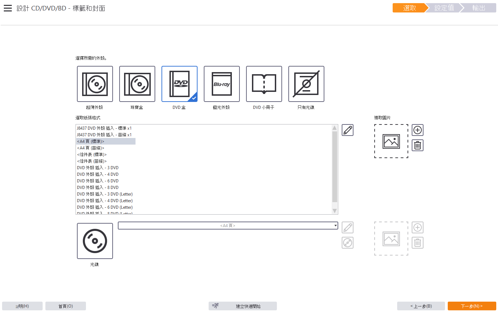Return via the 首頁(O) home button
Screen dimensions: 498x311
coord(65,306)
